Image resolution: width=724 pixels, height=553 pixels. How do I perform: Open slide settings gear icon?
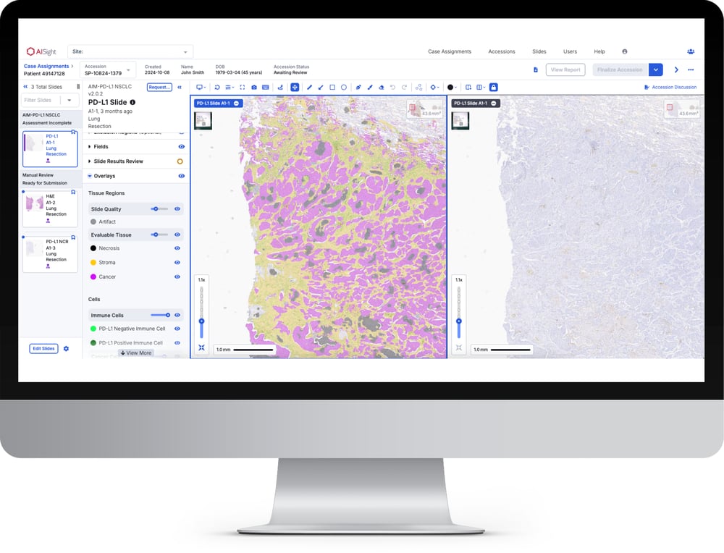pyautogui.click(x=66, y=349)
